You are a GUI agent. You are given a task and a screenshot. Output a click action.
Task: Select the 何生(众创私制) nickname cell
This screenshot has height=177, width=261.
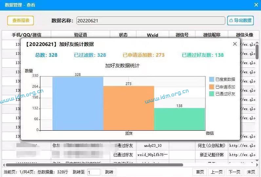(211, 146)
